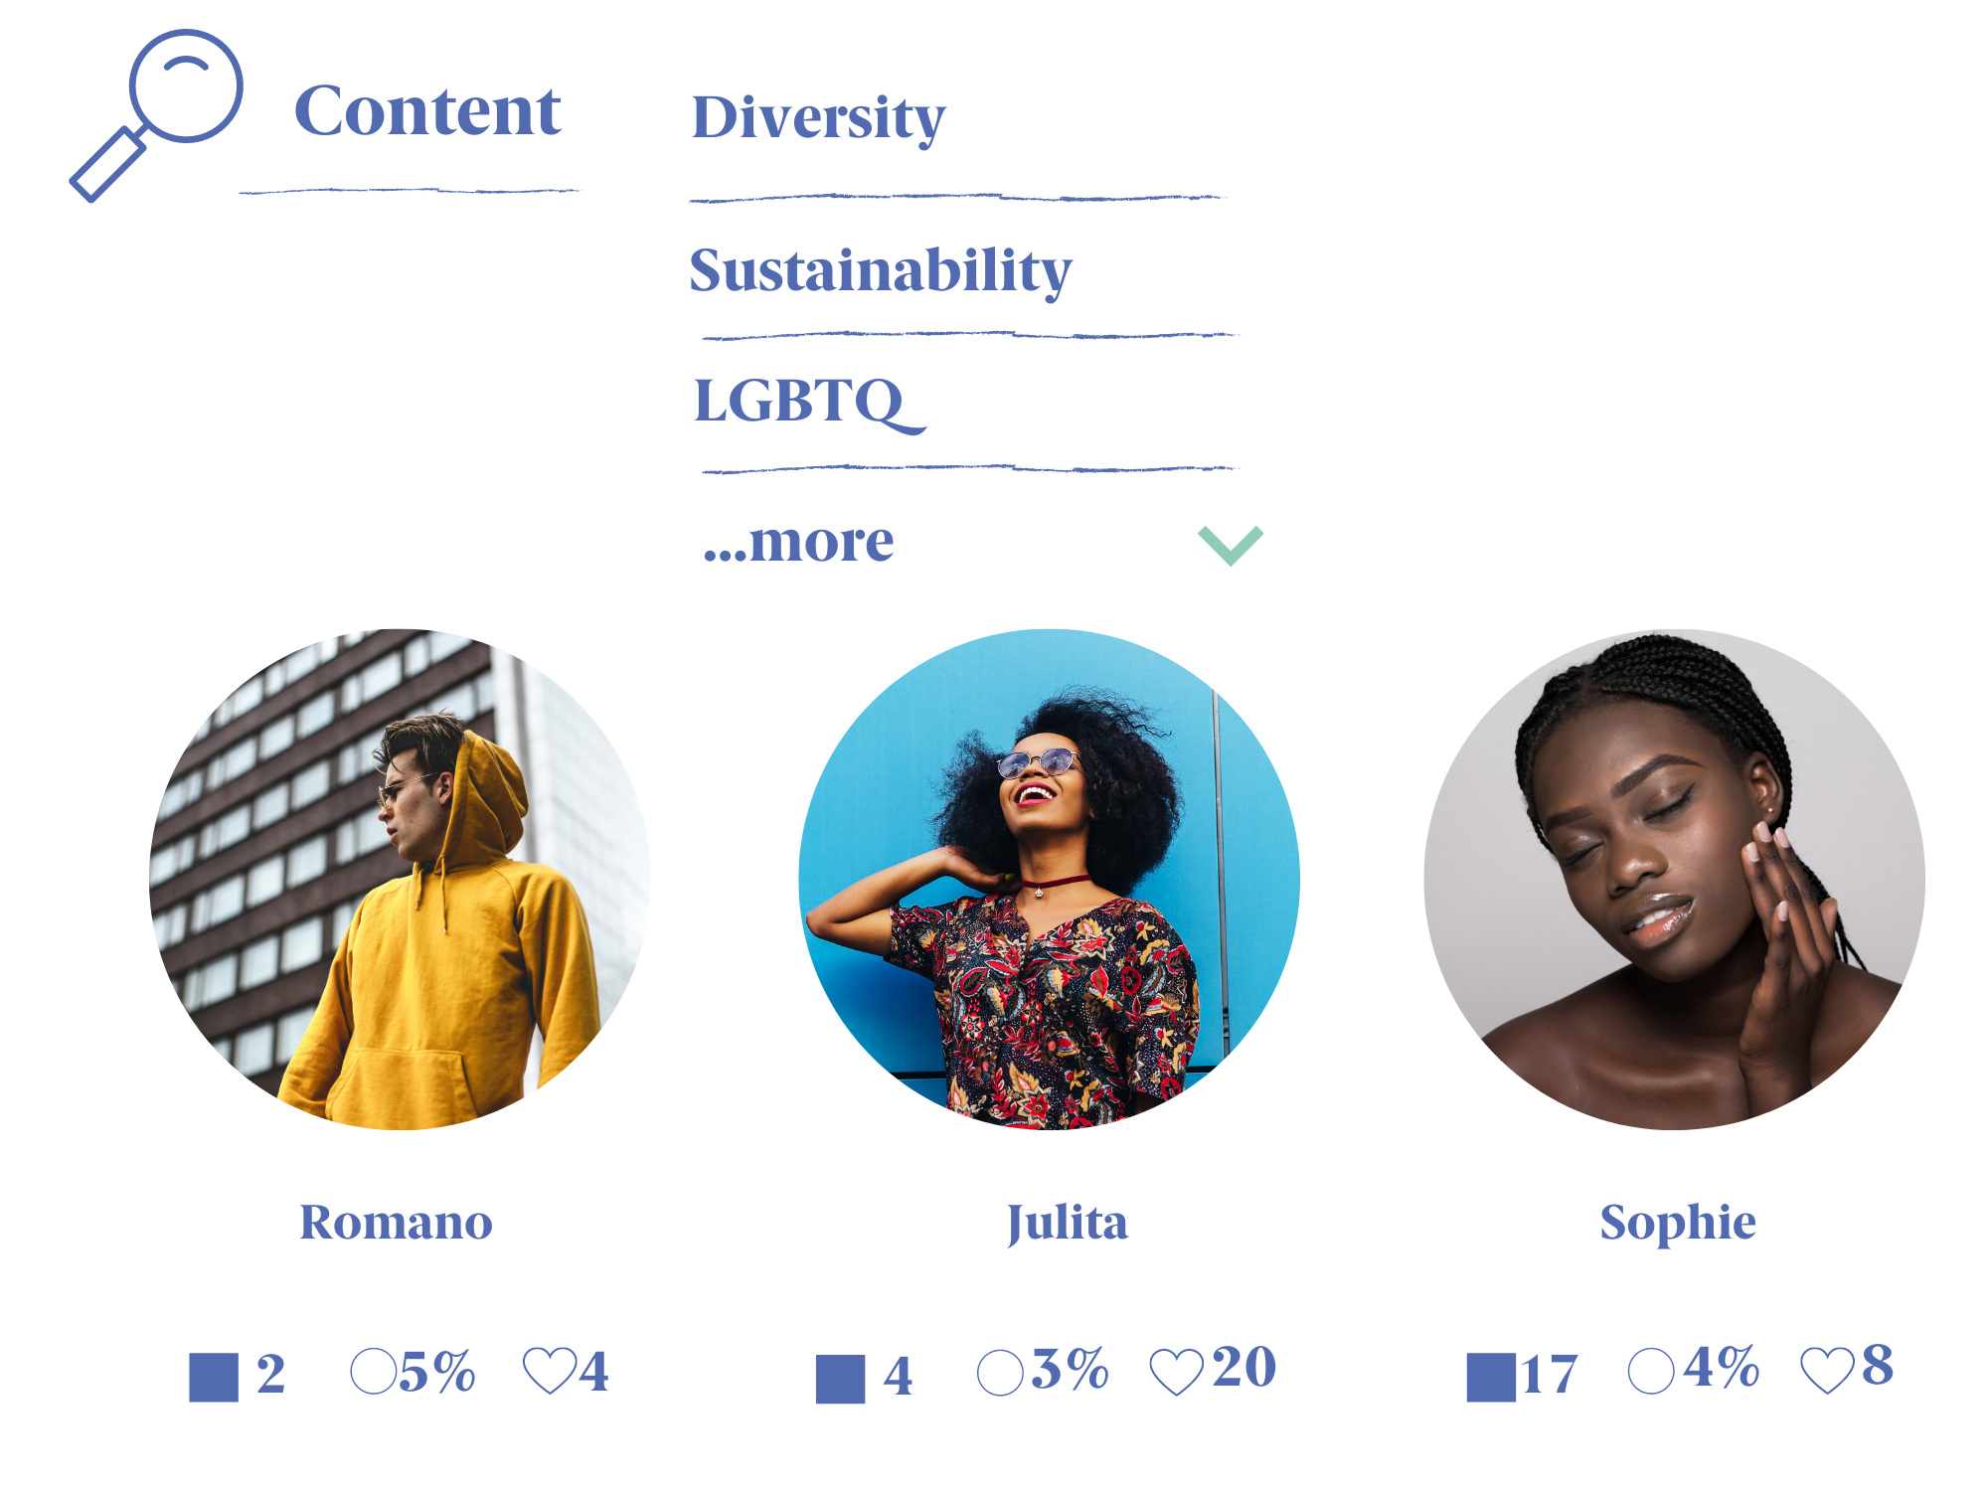
Task: Open Sophie's profile name link
Action: (1677, 1223)
